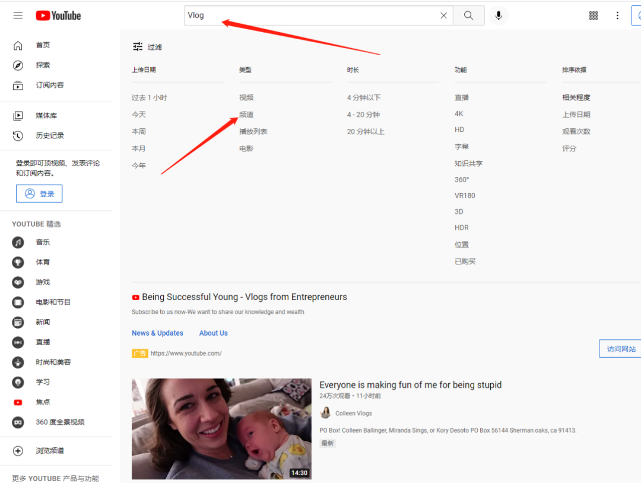The width and height of the screenshot is (641, 483).
Task: Clear the search box with X
Action: [443, 15]
